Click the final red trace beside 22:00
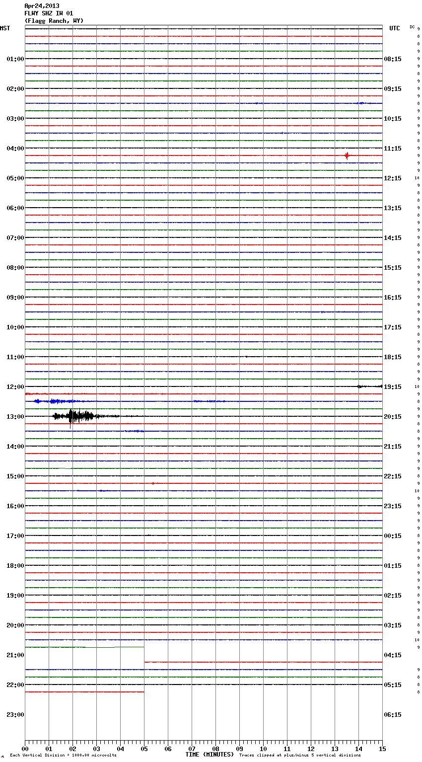The height and width of the screenshot is (762, 422). [x=84, y=692]
